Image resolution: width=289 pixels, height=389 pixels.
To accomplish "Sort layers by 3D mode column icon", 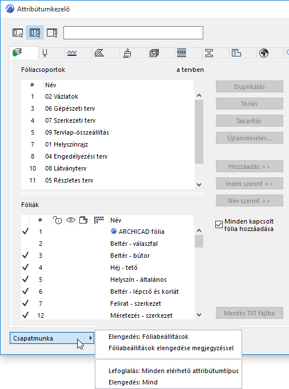I will pos(83,220).
